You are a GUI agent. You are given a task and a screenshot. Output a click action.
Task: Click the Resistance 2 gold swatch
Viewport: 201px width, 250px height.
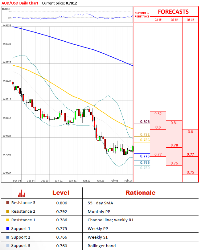click(x=8, y=211)
